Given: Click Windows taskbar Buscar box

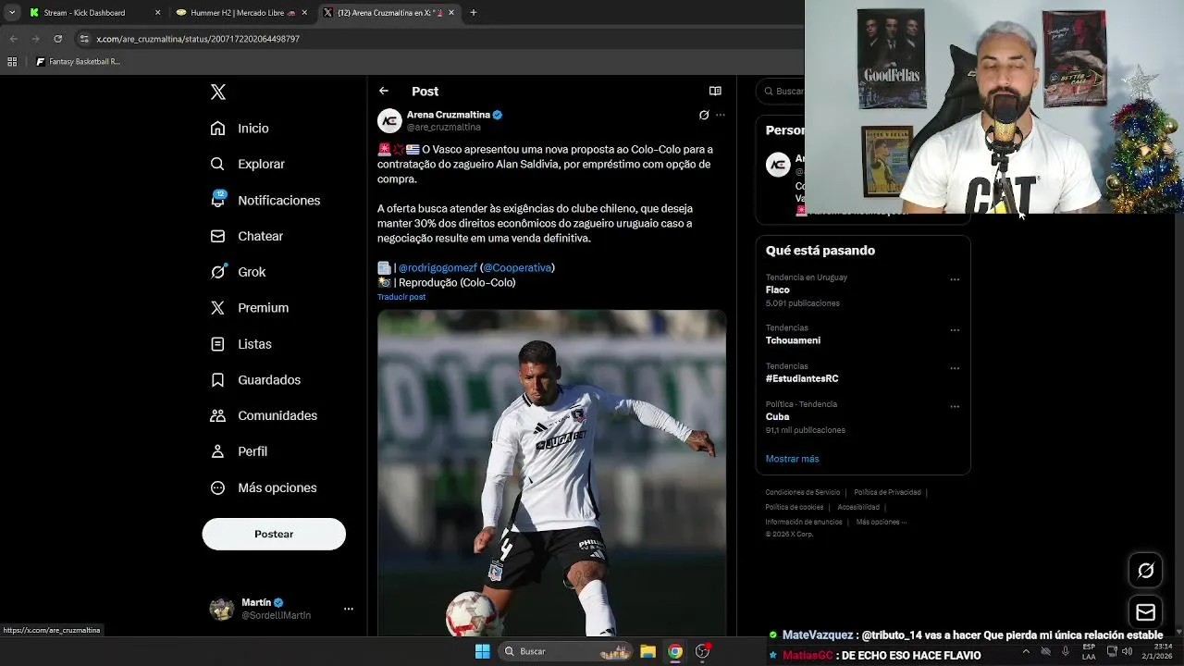Looking at the screenshot, I should click(566, 651).
